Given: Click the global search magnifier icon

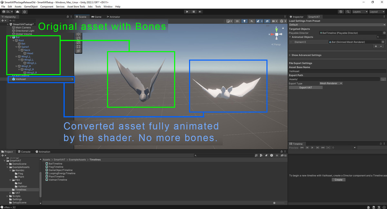Looking at the screenshot, I should [x=348, y=12].
